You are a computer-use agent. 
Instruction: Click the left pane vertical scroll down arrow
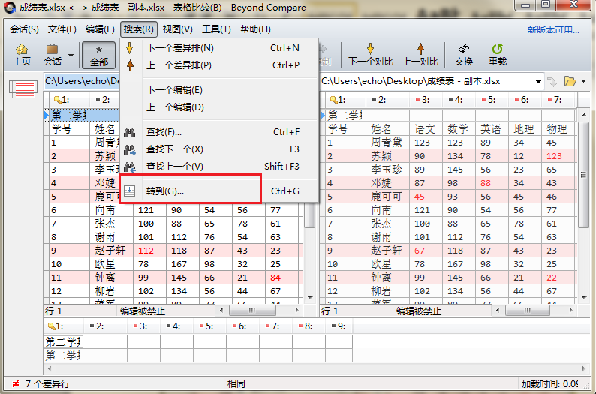tap(310, 298)
